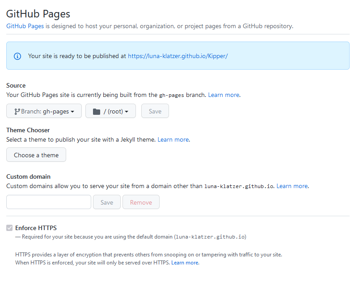This screenshot has width=355, height=281.
Task: Click the folder icon on the root selector
Action: coord(97,112)
